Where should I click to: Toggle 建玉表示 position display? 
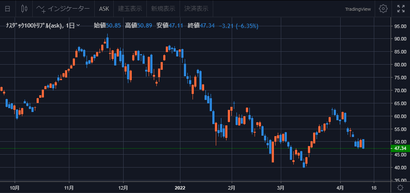click(x=130, y=9)
